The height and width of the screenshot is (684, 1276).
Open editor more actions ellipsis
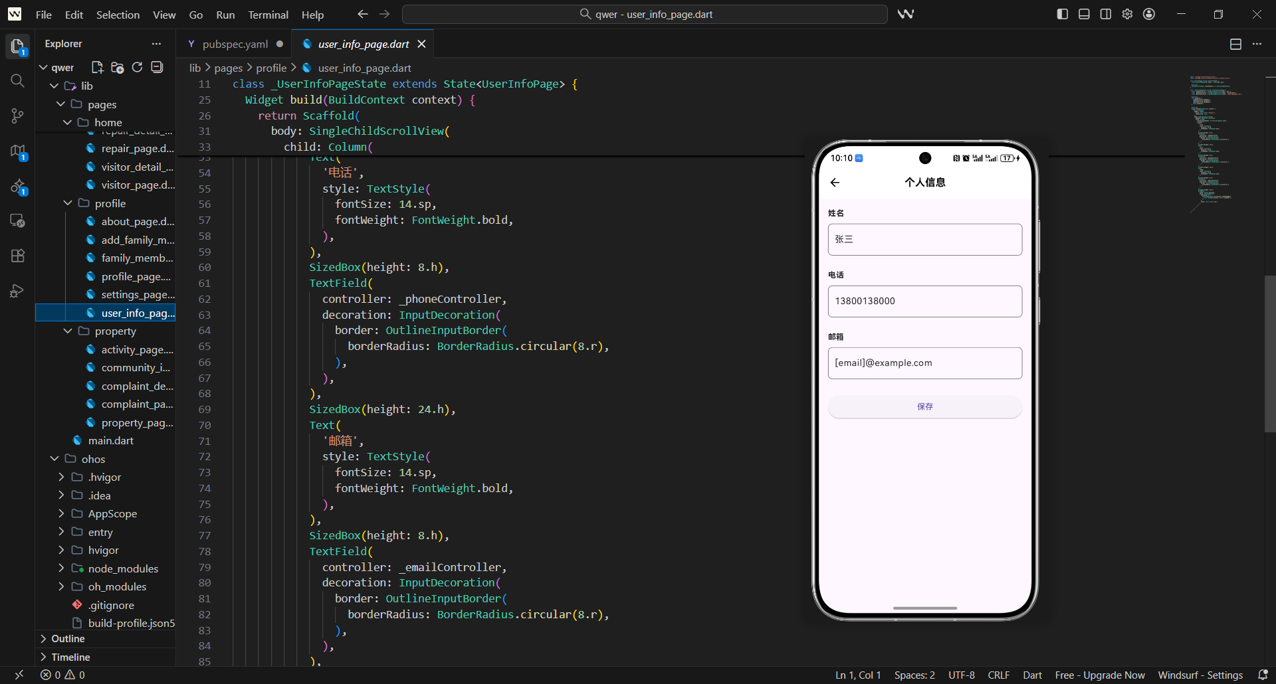pos(1257,44)
